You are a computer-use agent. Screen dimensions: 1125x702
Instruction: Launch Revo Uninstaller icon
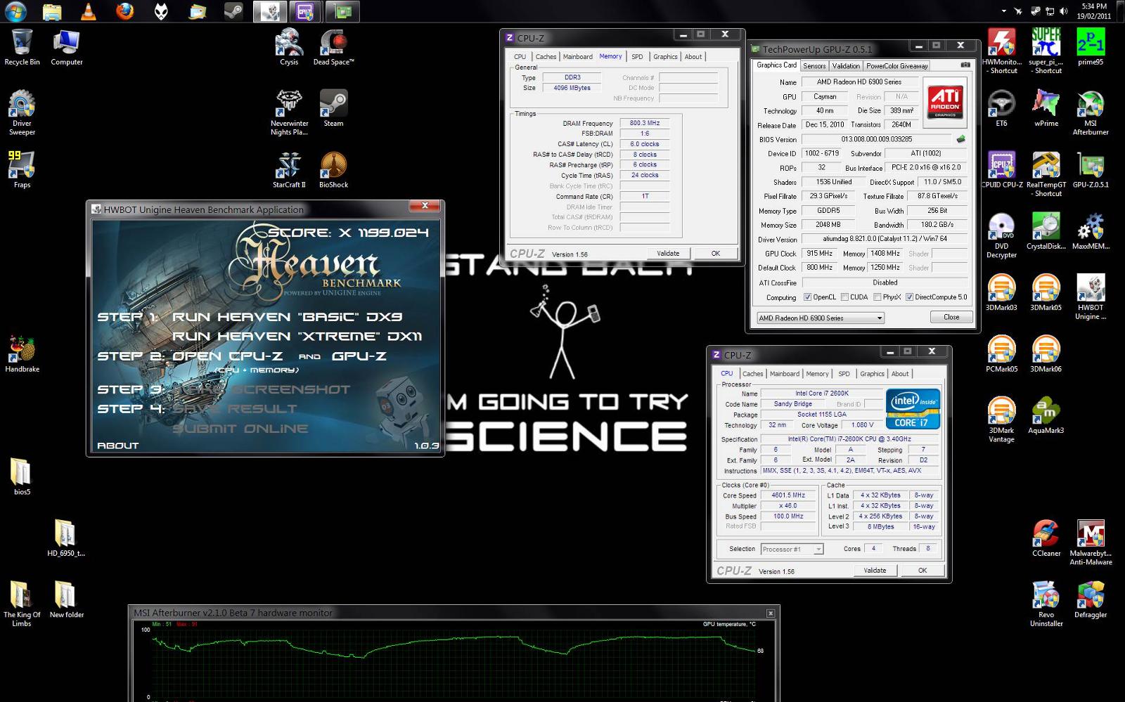(x=1046, y=604)
